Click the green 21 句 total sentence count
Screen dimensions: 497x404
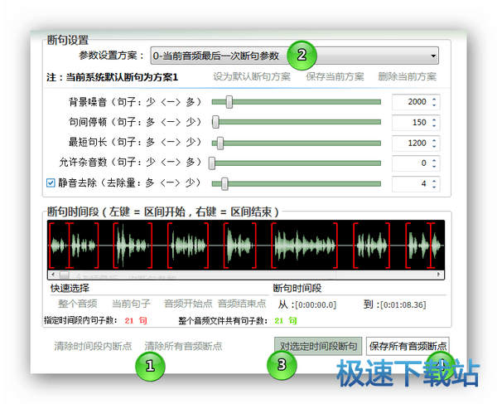click(x=286, y=321)
